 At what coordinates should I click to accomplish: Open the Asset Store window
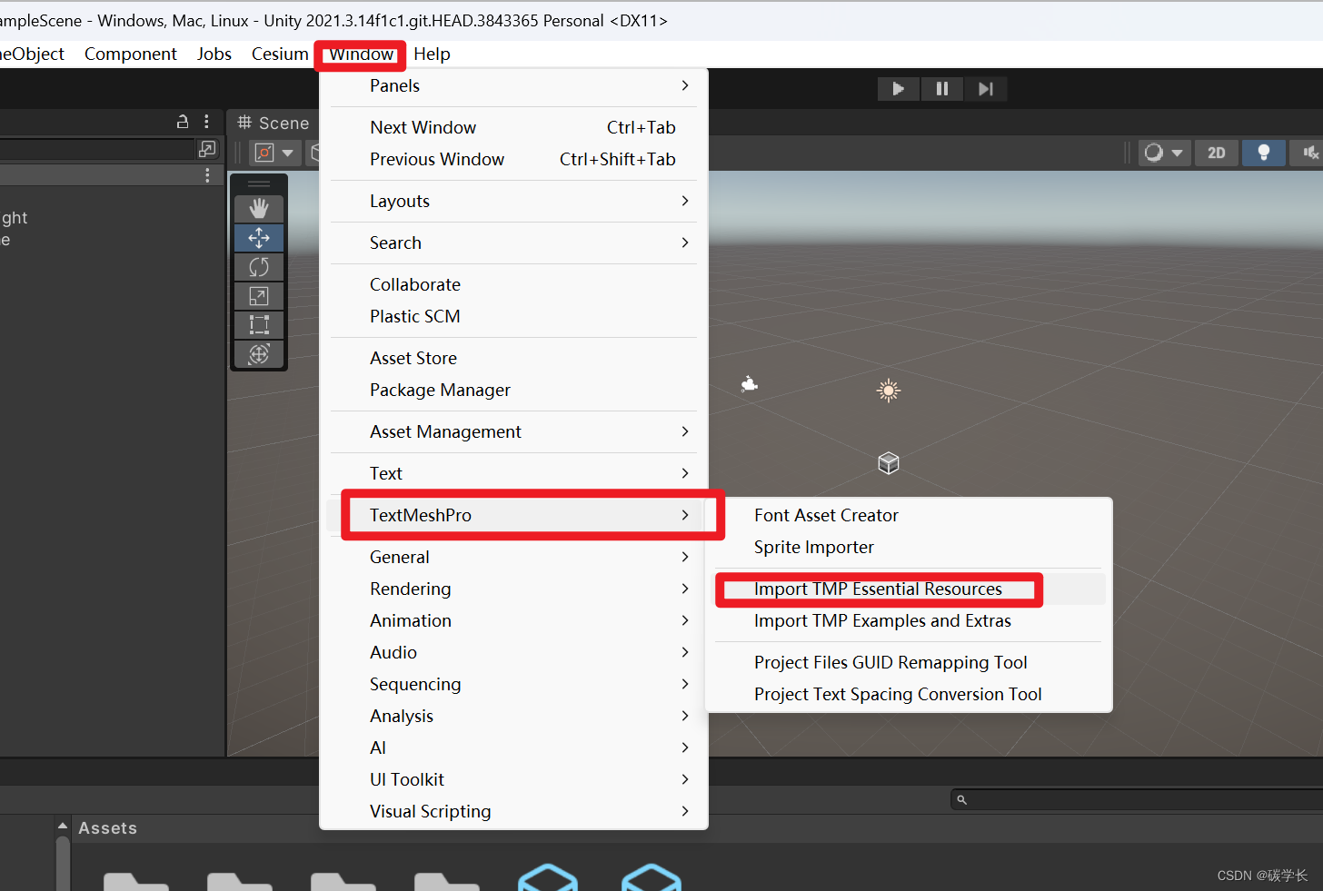(x=513, y=358)
